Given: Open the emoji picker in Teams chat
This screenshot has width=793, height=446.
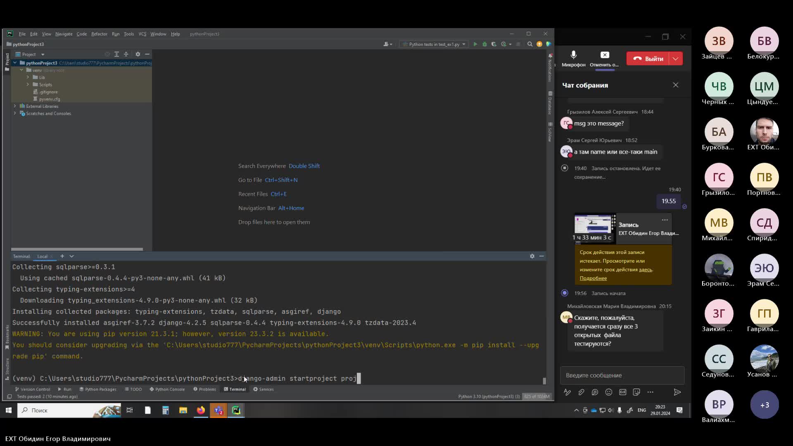Looking at the screenshot, I should (609, 392).
